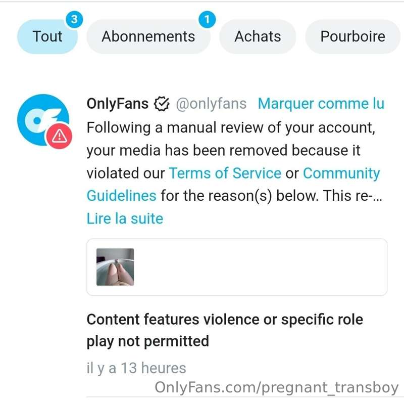Click the count badge on Abonnements
Viewport: 404px width, 401px height.
(x=207, y=19)
